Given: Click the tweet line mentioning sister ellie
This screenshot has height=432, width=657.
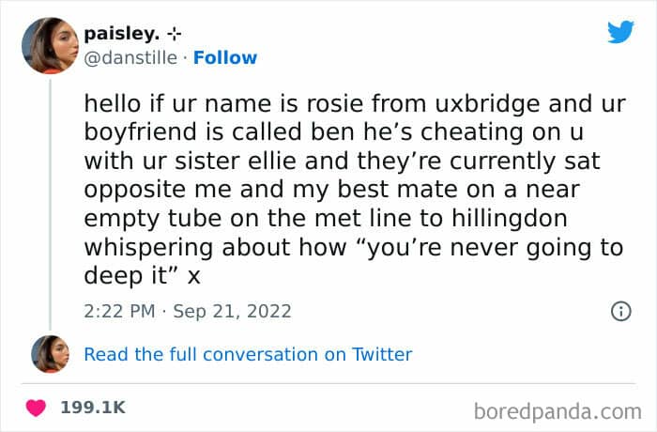Looking at the screenshot, I should tap(342, 161).
